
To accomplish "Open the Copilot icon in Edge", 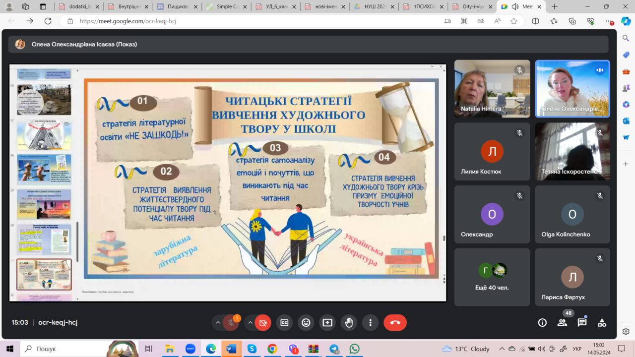I will pos(626,21).
